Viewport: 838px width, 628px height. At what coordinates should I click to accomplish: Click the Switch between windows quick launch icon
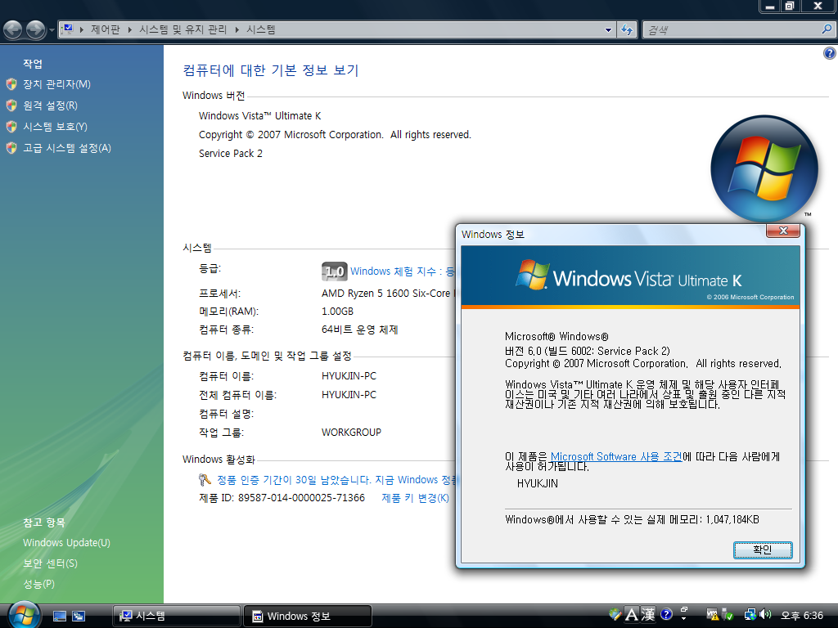pyautogui.click(x=79, y=617)
